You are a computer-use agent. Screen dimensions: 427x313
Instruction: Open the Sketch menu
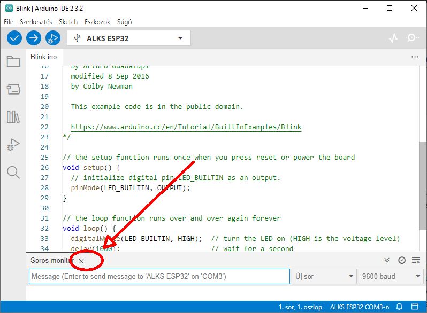[68, 22]
